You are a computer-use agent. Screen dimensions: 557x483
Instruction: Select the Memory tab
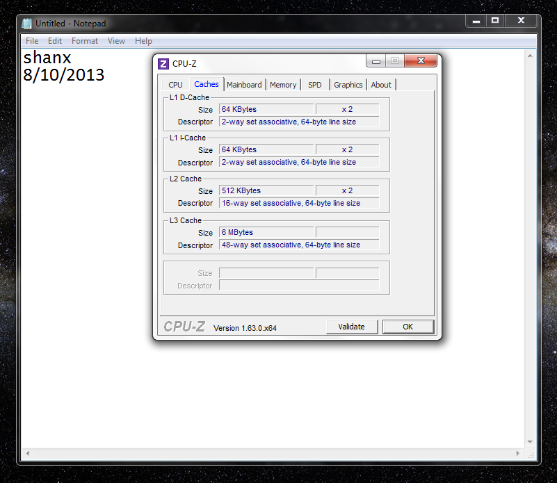[283, 85]
